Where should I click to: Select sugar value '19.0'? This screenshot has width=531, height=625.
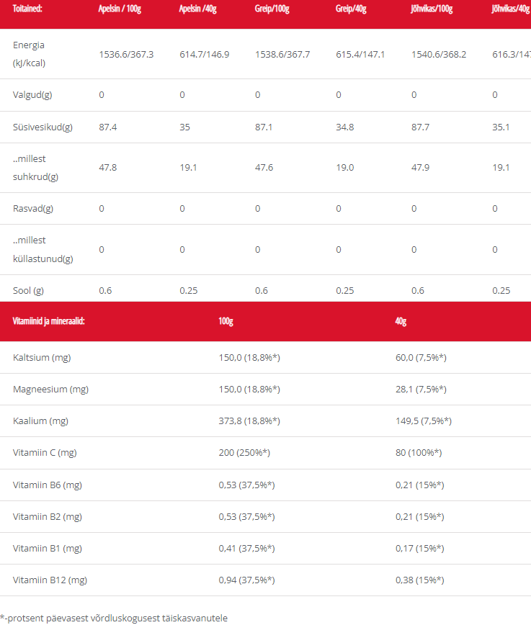pyautogui.click(x=344, y=167)
